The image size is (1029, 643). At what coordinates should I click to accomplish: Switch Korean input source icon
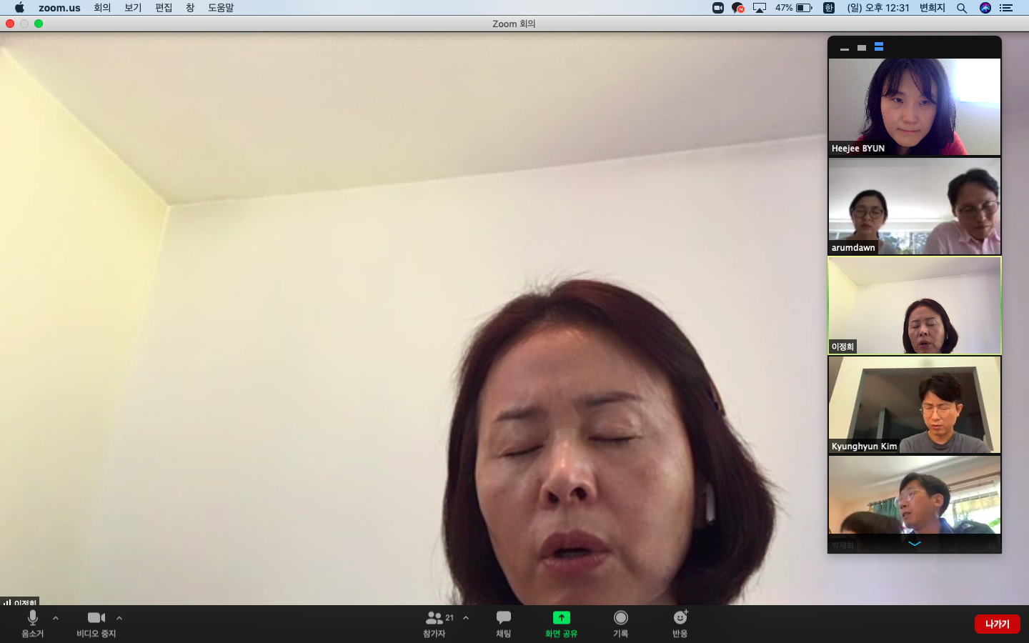tap(829, 8)
